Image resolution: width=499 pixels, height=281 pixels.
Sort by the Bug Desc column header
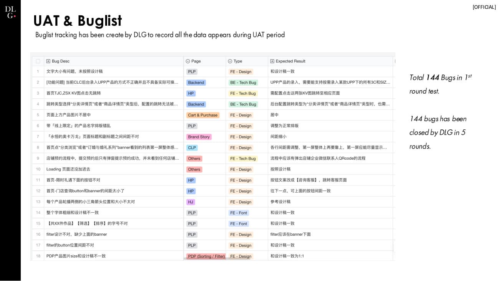pyautogui.click(x=61, y=61)
